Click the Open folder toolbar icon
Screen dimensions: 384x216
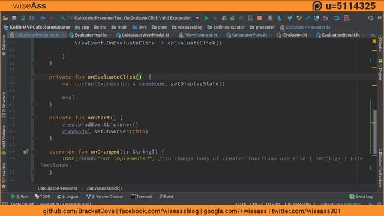5,18
